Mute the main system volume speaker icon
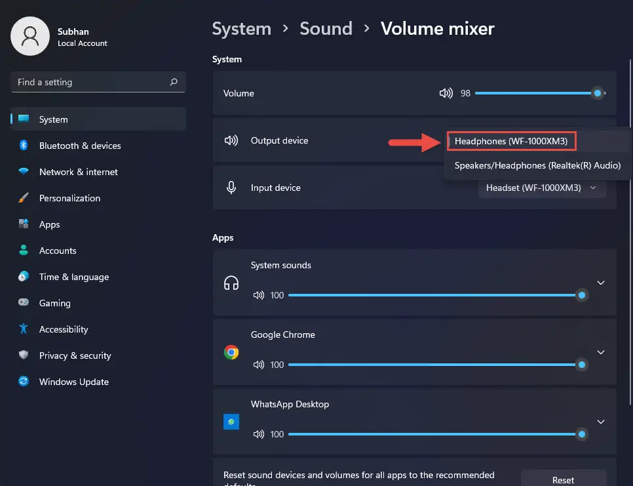 (446, 93)
